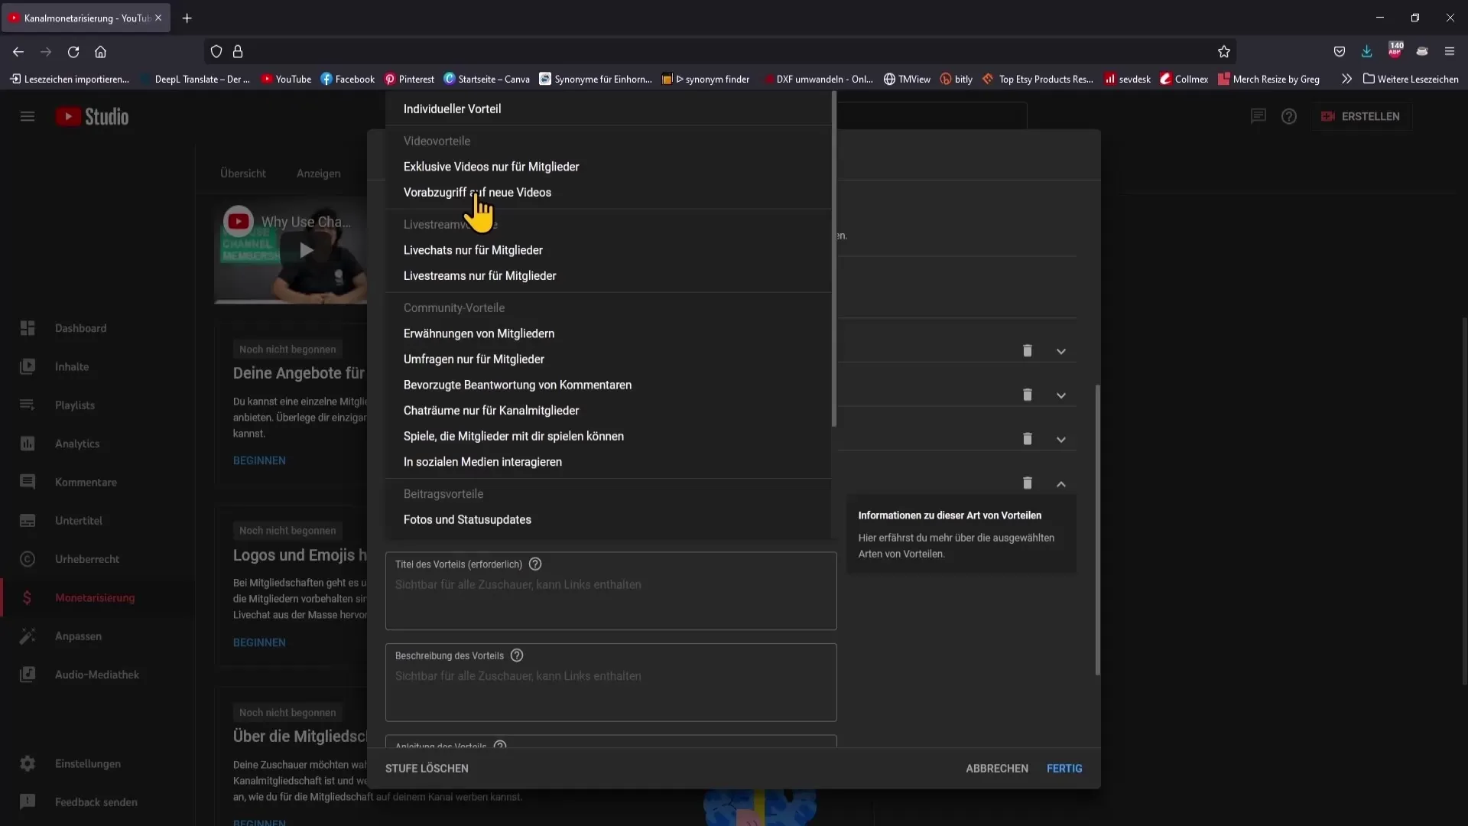
Task: Collapse the tier section using chevron
Action: 1062,483
